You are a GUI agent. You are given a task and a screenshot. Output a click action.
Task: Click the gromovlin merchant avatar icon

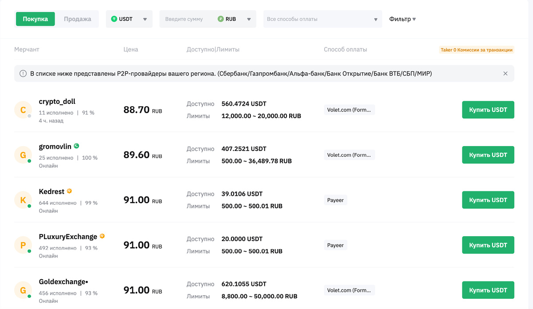pyautogui.click(x=23, y=155)
